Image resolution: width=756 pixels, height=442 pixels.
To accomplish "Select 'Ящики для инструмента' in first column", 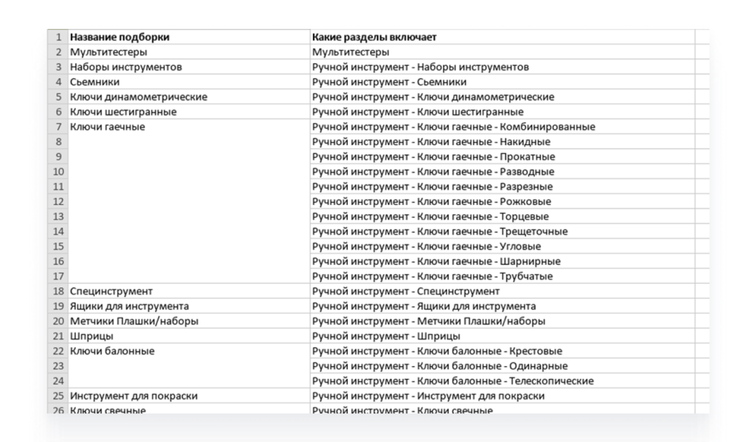I will coord(129,306).
